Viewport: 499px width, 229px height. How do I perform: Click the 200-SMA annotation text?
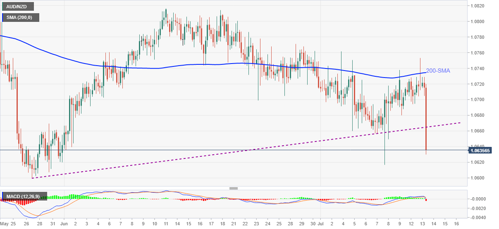(x=438, y=71)
